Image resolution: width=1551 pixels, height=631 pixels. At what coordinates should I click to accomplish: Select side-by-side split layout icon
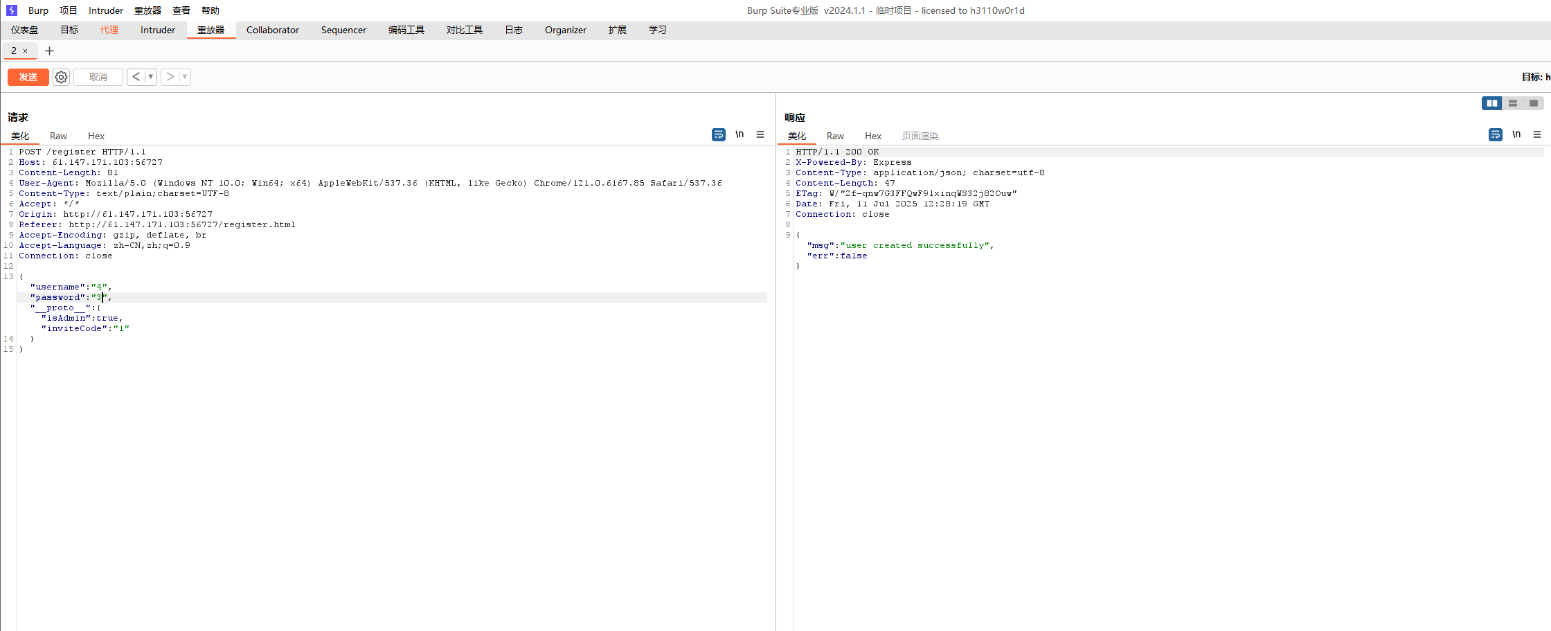(x=1491, y=103)
